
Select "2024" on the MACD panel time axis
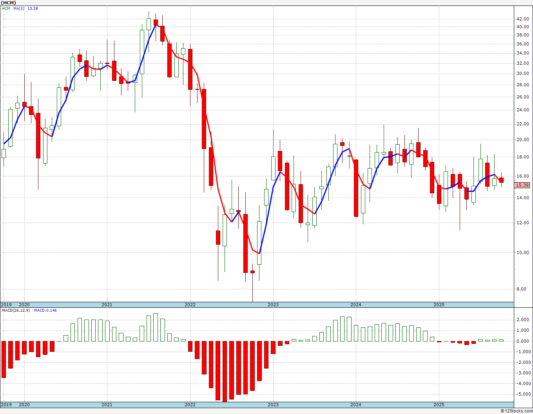[356, 405]
